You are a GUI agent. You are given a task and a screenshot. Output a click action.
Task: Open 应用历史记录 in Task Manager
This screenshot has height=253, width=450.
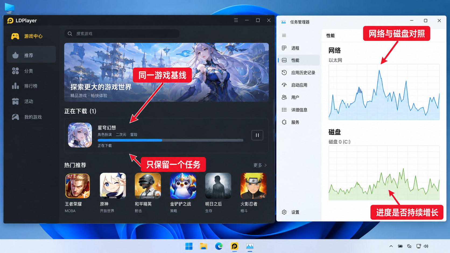pyautogui.click(x=299, y=73)
